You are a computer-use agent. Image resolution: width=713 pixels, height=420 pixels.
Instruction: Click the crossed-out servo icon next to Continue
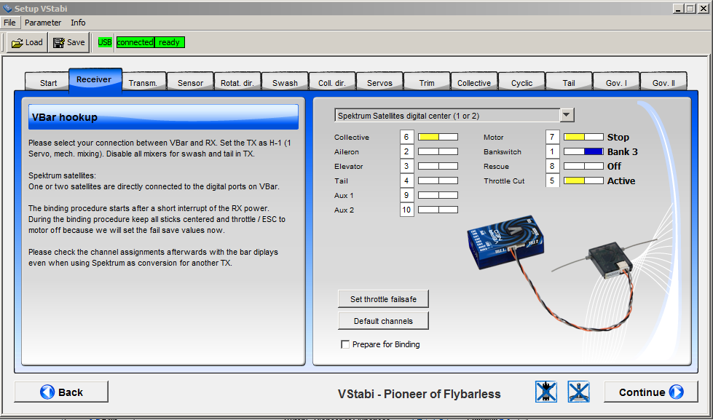[578, 392]
